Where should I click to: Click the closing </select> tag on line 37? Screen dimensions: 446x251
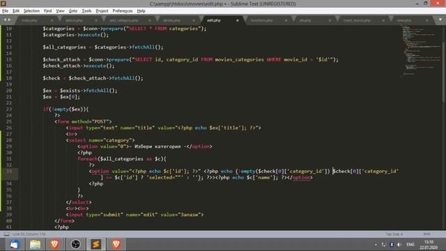(79, 202)
